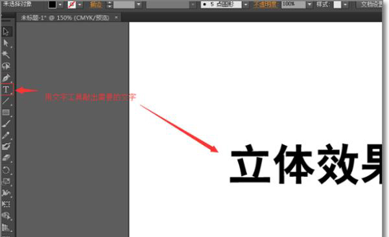This screenshot has width=389, height=237.
Task: Open the graphic style dropdown arrow
Action: 345,5
